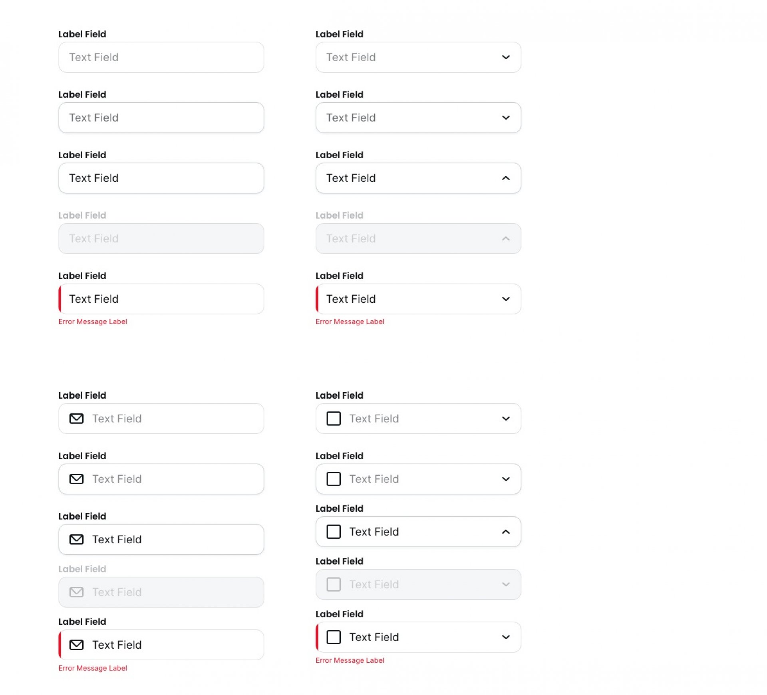Click envelope icon in the disabled greyed-out field
Screen dimensions: 767x695
tap(76, 592)
